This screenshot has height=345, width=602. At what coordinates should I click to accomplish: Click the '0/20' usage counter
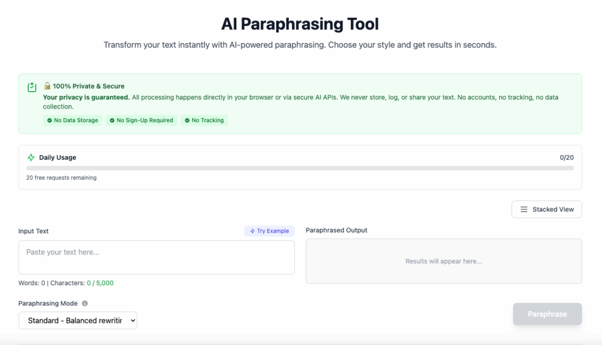pyautogui.click(x=567, y=158)
